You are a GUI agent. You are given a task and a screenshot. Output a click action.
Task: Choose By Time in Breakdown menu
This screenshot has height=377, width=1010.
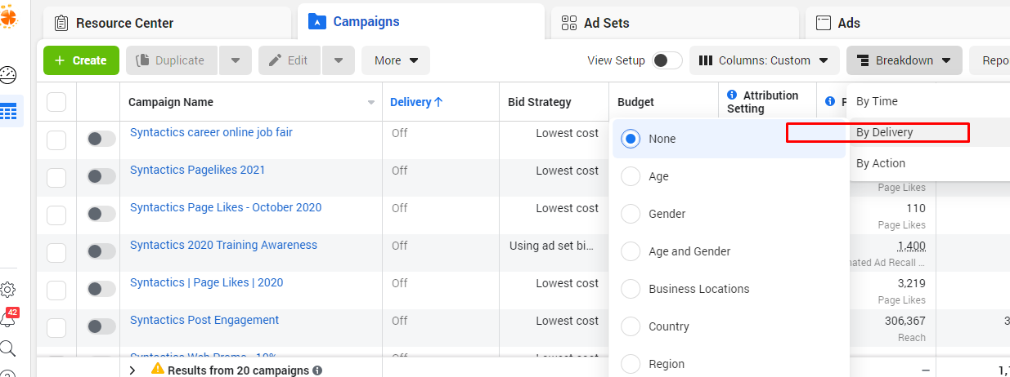click(929, 101)
